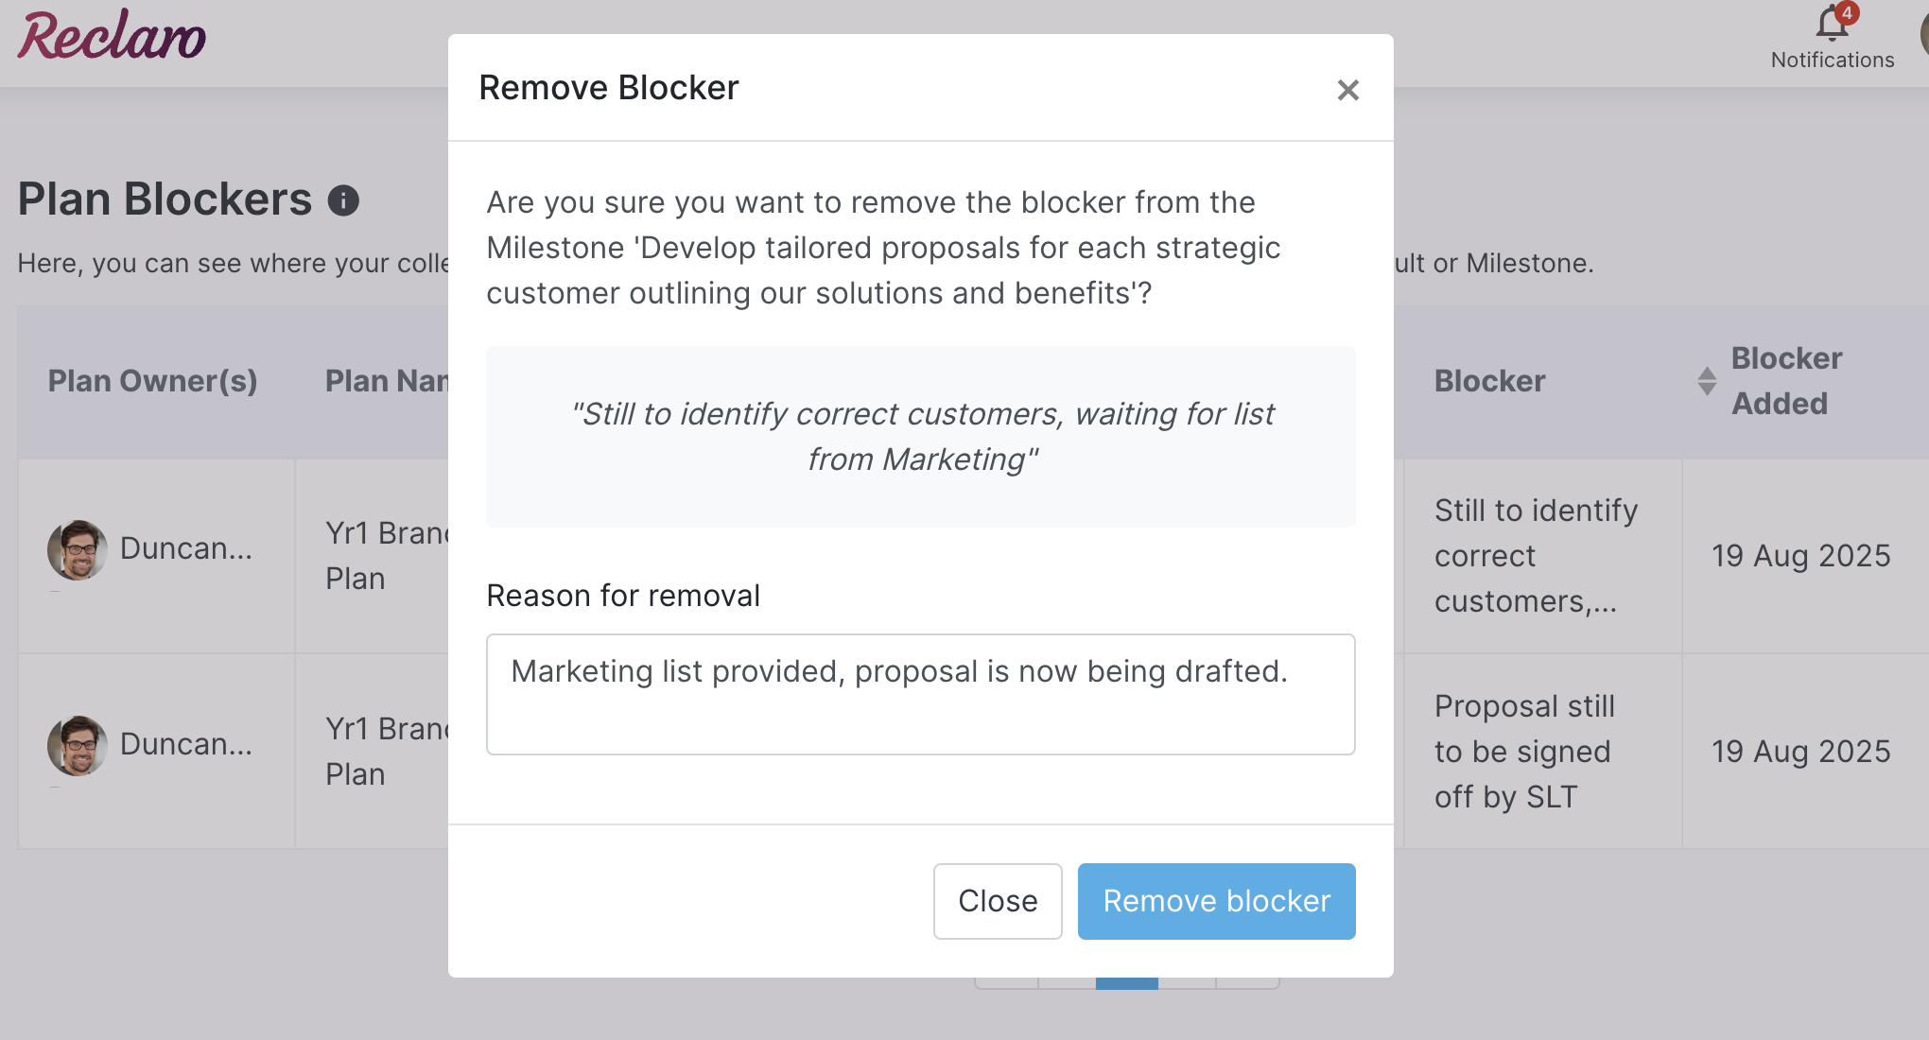Select Duncan's avatar in the second row
Viewport: 1929px width, 1040px height.
77,745
